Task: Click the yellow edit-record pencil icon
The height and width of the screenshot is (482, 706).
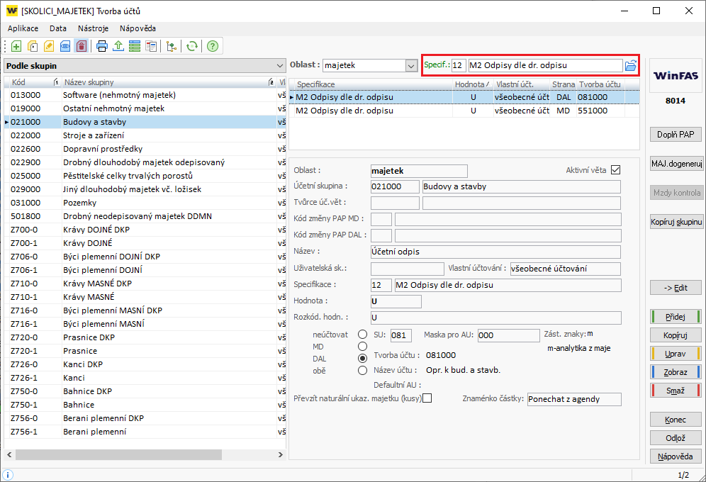Action: pos(49,46)
